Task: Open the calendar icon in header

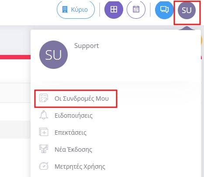Action: (x=136, y=10)
